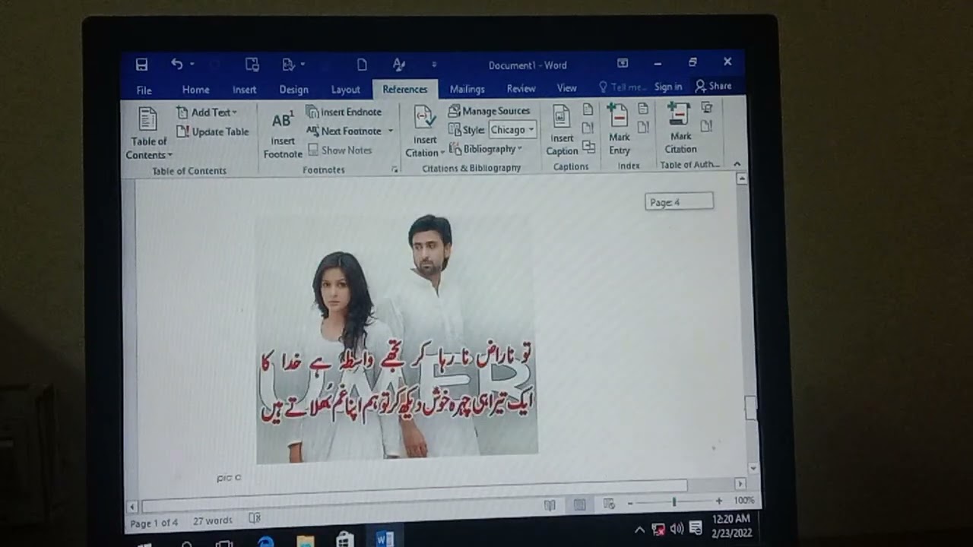Switch to the View tab
This screenshot has height=547, width=973.
point(566,88)
